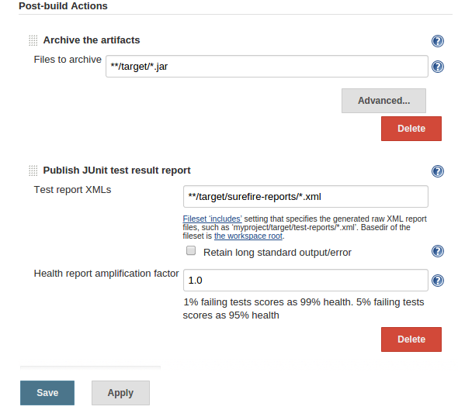The width and height of the screenshot is (458, 410).
Task: Expand Advanced options for archiving artifacts
Action: tap(383, 101)
